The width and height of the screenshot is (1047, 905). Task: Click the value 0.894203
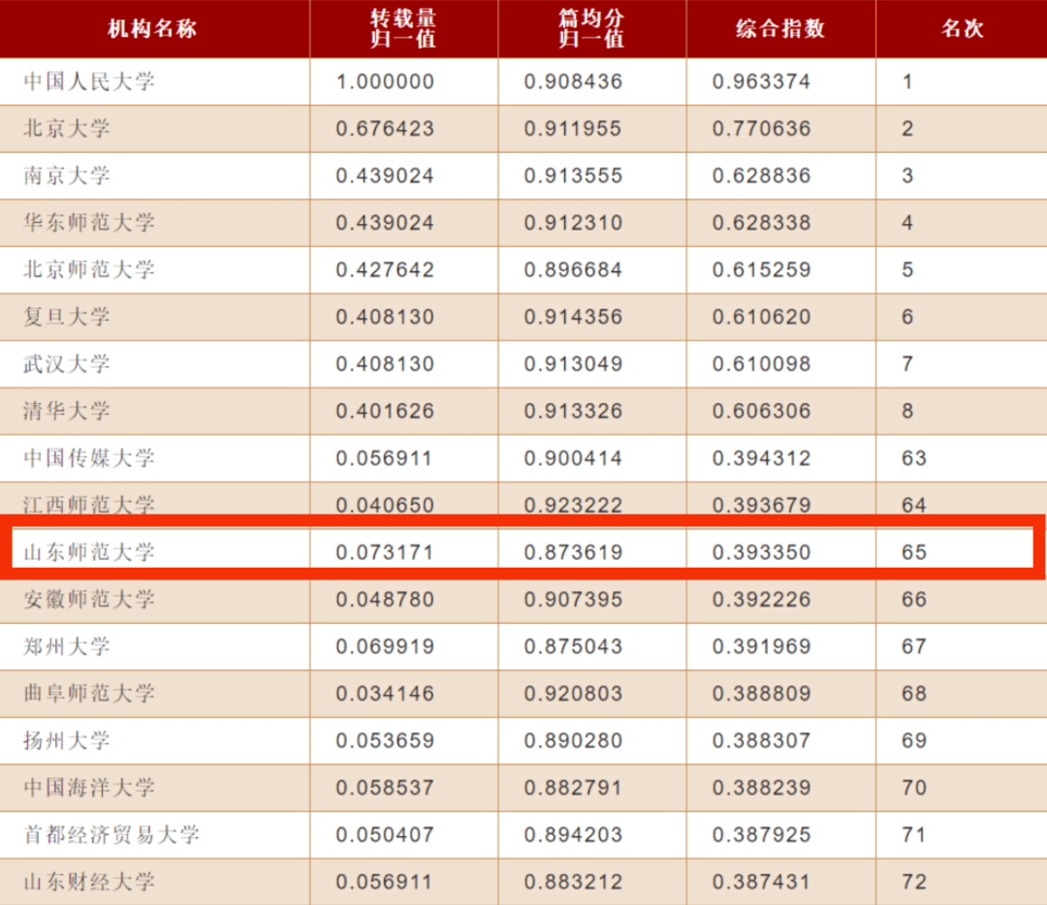[574, 834]
